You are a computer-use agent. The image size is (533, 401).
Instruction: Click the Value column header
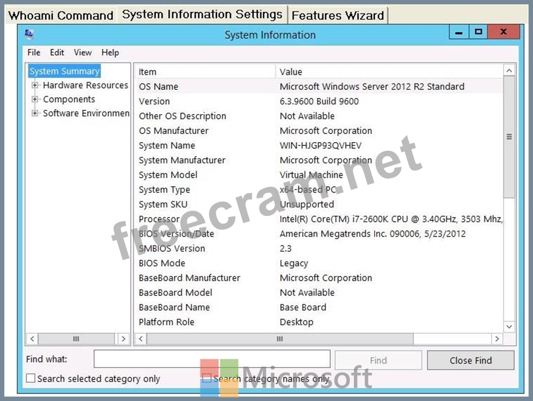(389, 72)
